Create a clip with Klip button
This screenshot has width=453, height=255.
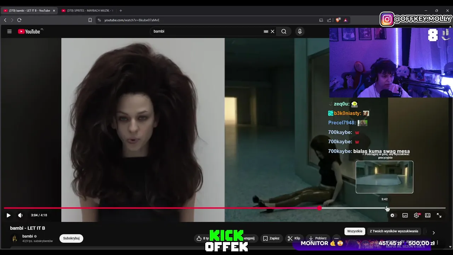tap(294, 238)
